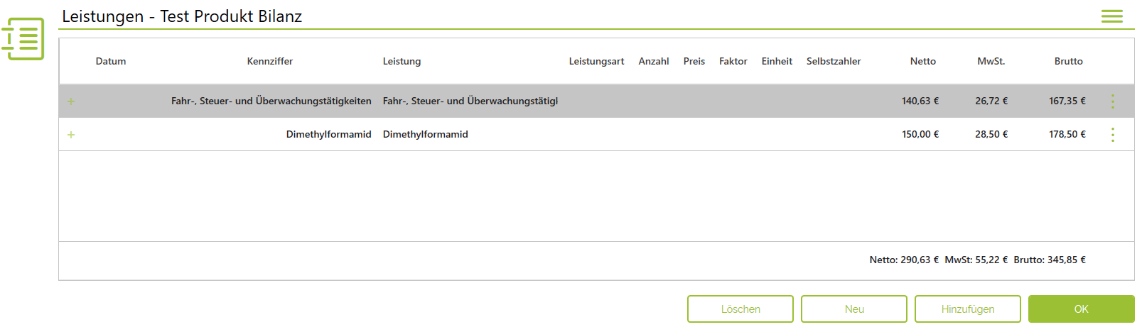Confirm with the green OK button
Viewport: 1142px width, 327px height.
1082,309
